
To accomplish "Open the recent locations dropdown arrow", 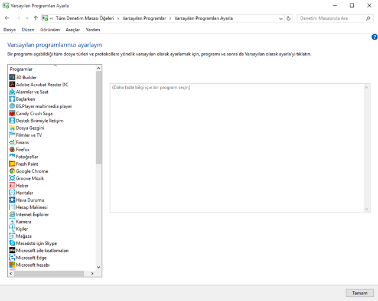I will click(x=27, y=18).
